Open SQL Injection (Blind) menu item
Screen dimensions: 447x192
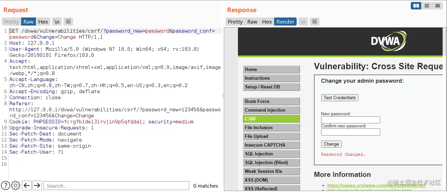point(271,162)
